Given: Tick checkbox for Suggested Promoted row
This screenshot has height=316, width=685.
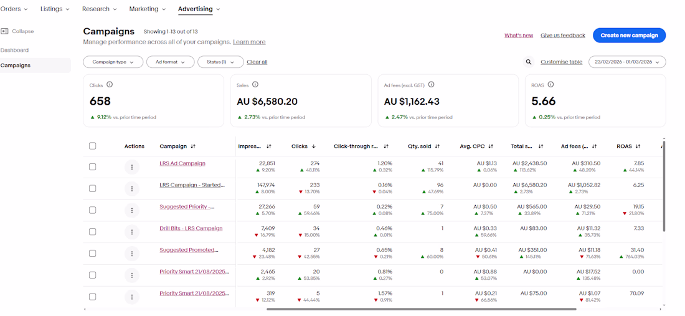Looking at the screenshot, I should tap(93, 254).
